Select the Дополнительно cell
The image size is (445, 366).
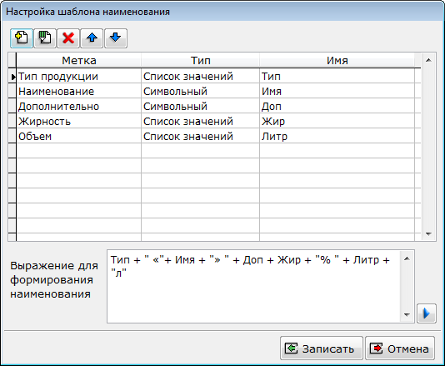[79, 107]
